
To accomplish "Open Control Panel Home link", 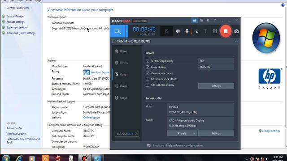I will [x=18, y=8].
